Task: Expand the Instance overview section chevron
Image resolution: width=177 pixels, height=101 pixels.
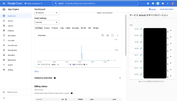Action: (120, 78)
